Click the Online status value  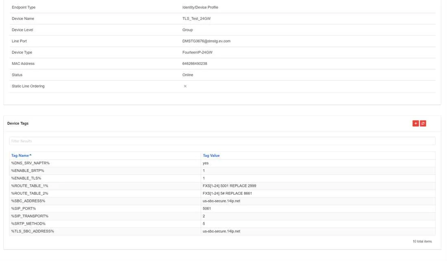pos(188,75)
